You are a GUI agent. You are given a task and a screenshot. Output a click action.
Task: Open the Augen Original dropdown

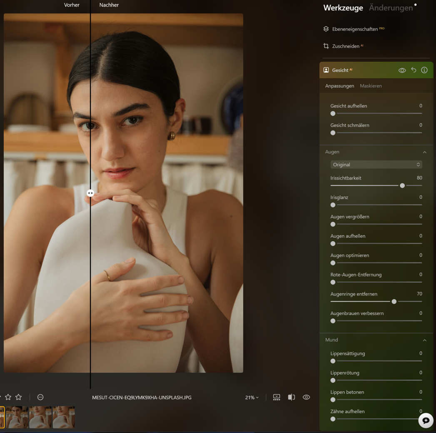tap(376, 165)
